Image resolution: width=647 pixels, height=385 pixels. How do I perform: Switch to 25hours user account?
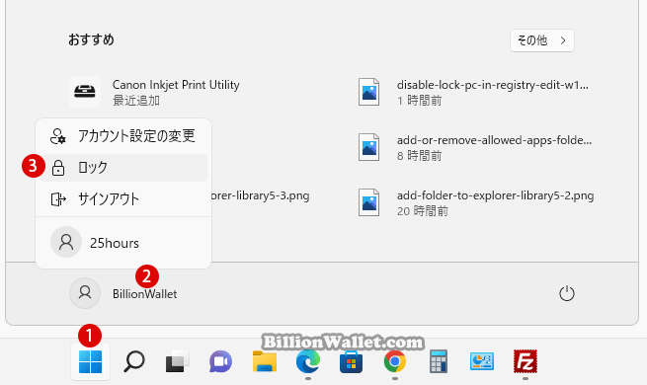click(123, 243)
